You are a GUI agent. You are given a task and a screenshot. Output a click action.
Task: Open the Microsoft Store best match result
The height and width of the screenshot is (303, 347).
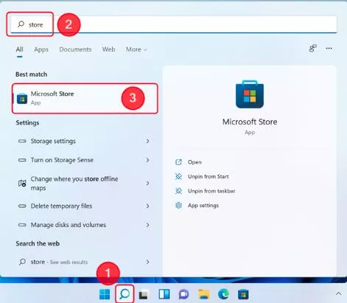coord(85,98)
